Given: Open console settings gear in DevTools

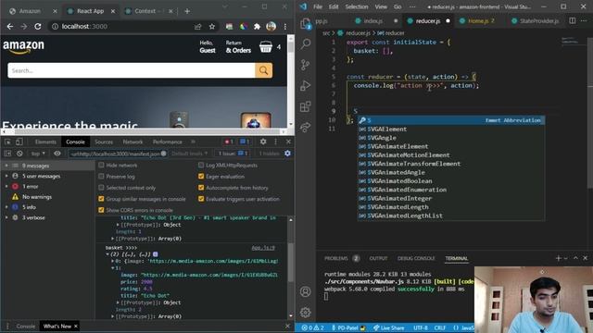Looking at the screenshot, I should click(x=288, y=154).
